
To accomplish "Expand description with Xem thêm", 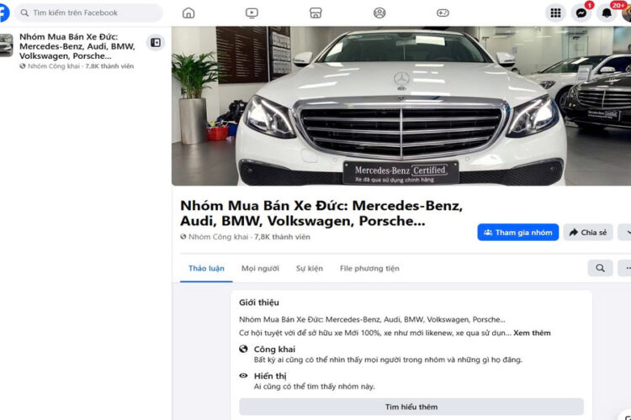I will pos(532,333).
